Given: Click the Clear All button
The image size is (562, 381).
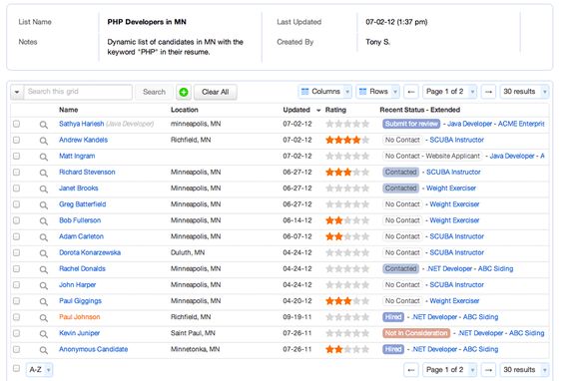Looking at the screenshot, I should pos(215,92).
